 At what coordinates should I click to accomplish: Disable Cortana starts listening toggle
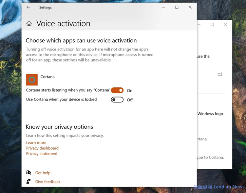pos(117,90)
